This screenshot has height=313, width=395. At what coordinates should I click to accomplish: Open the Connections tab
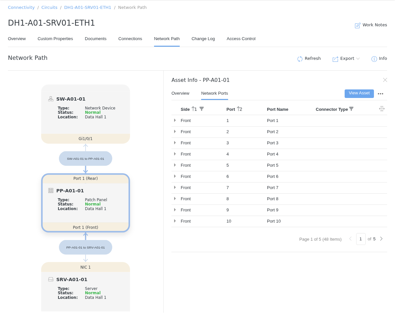point(130,39)
